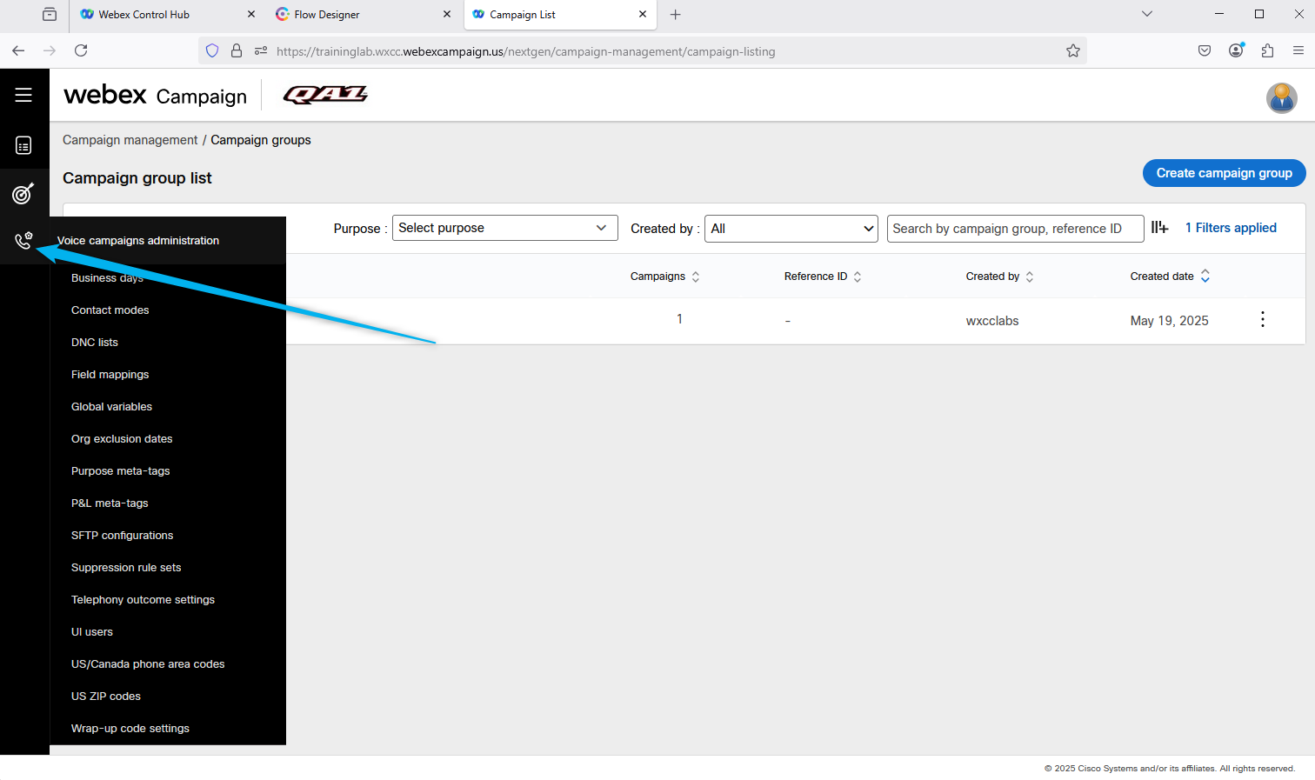Click the Create campaign group button
The image size is (1315, 780).
(1224, 173)
